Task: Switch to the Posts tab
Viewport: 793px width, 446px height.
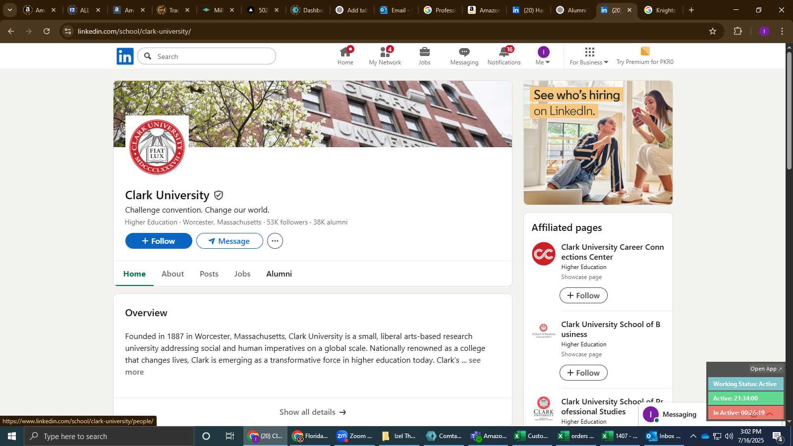Action: pos(209,274)
